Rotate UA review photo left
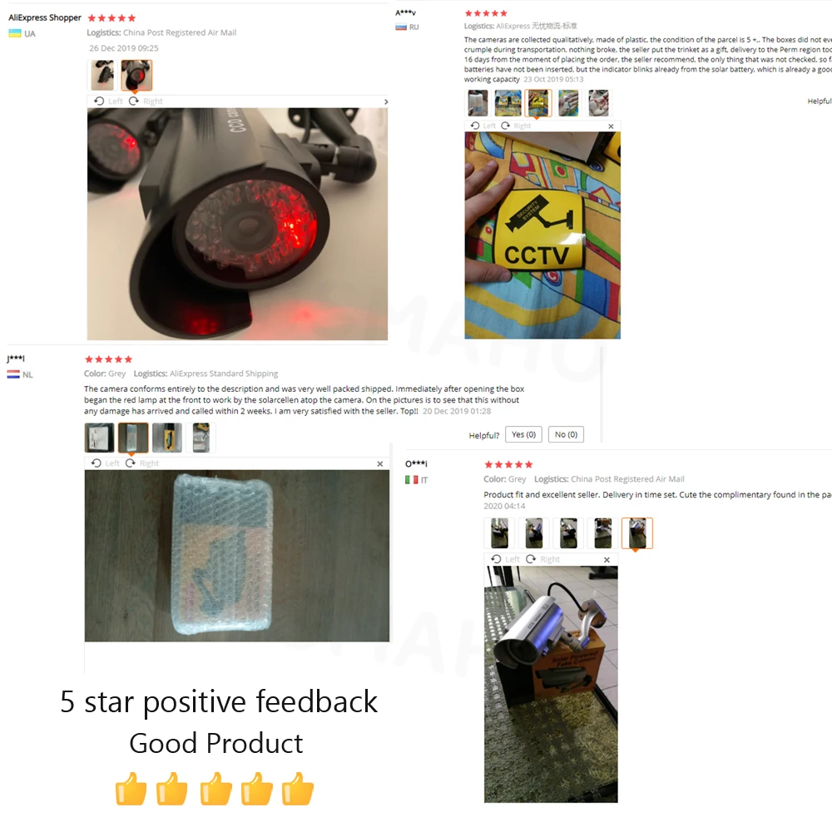832x832 pixels. [108, 102]
